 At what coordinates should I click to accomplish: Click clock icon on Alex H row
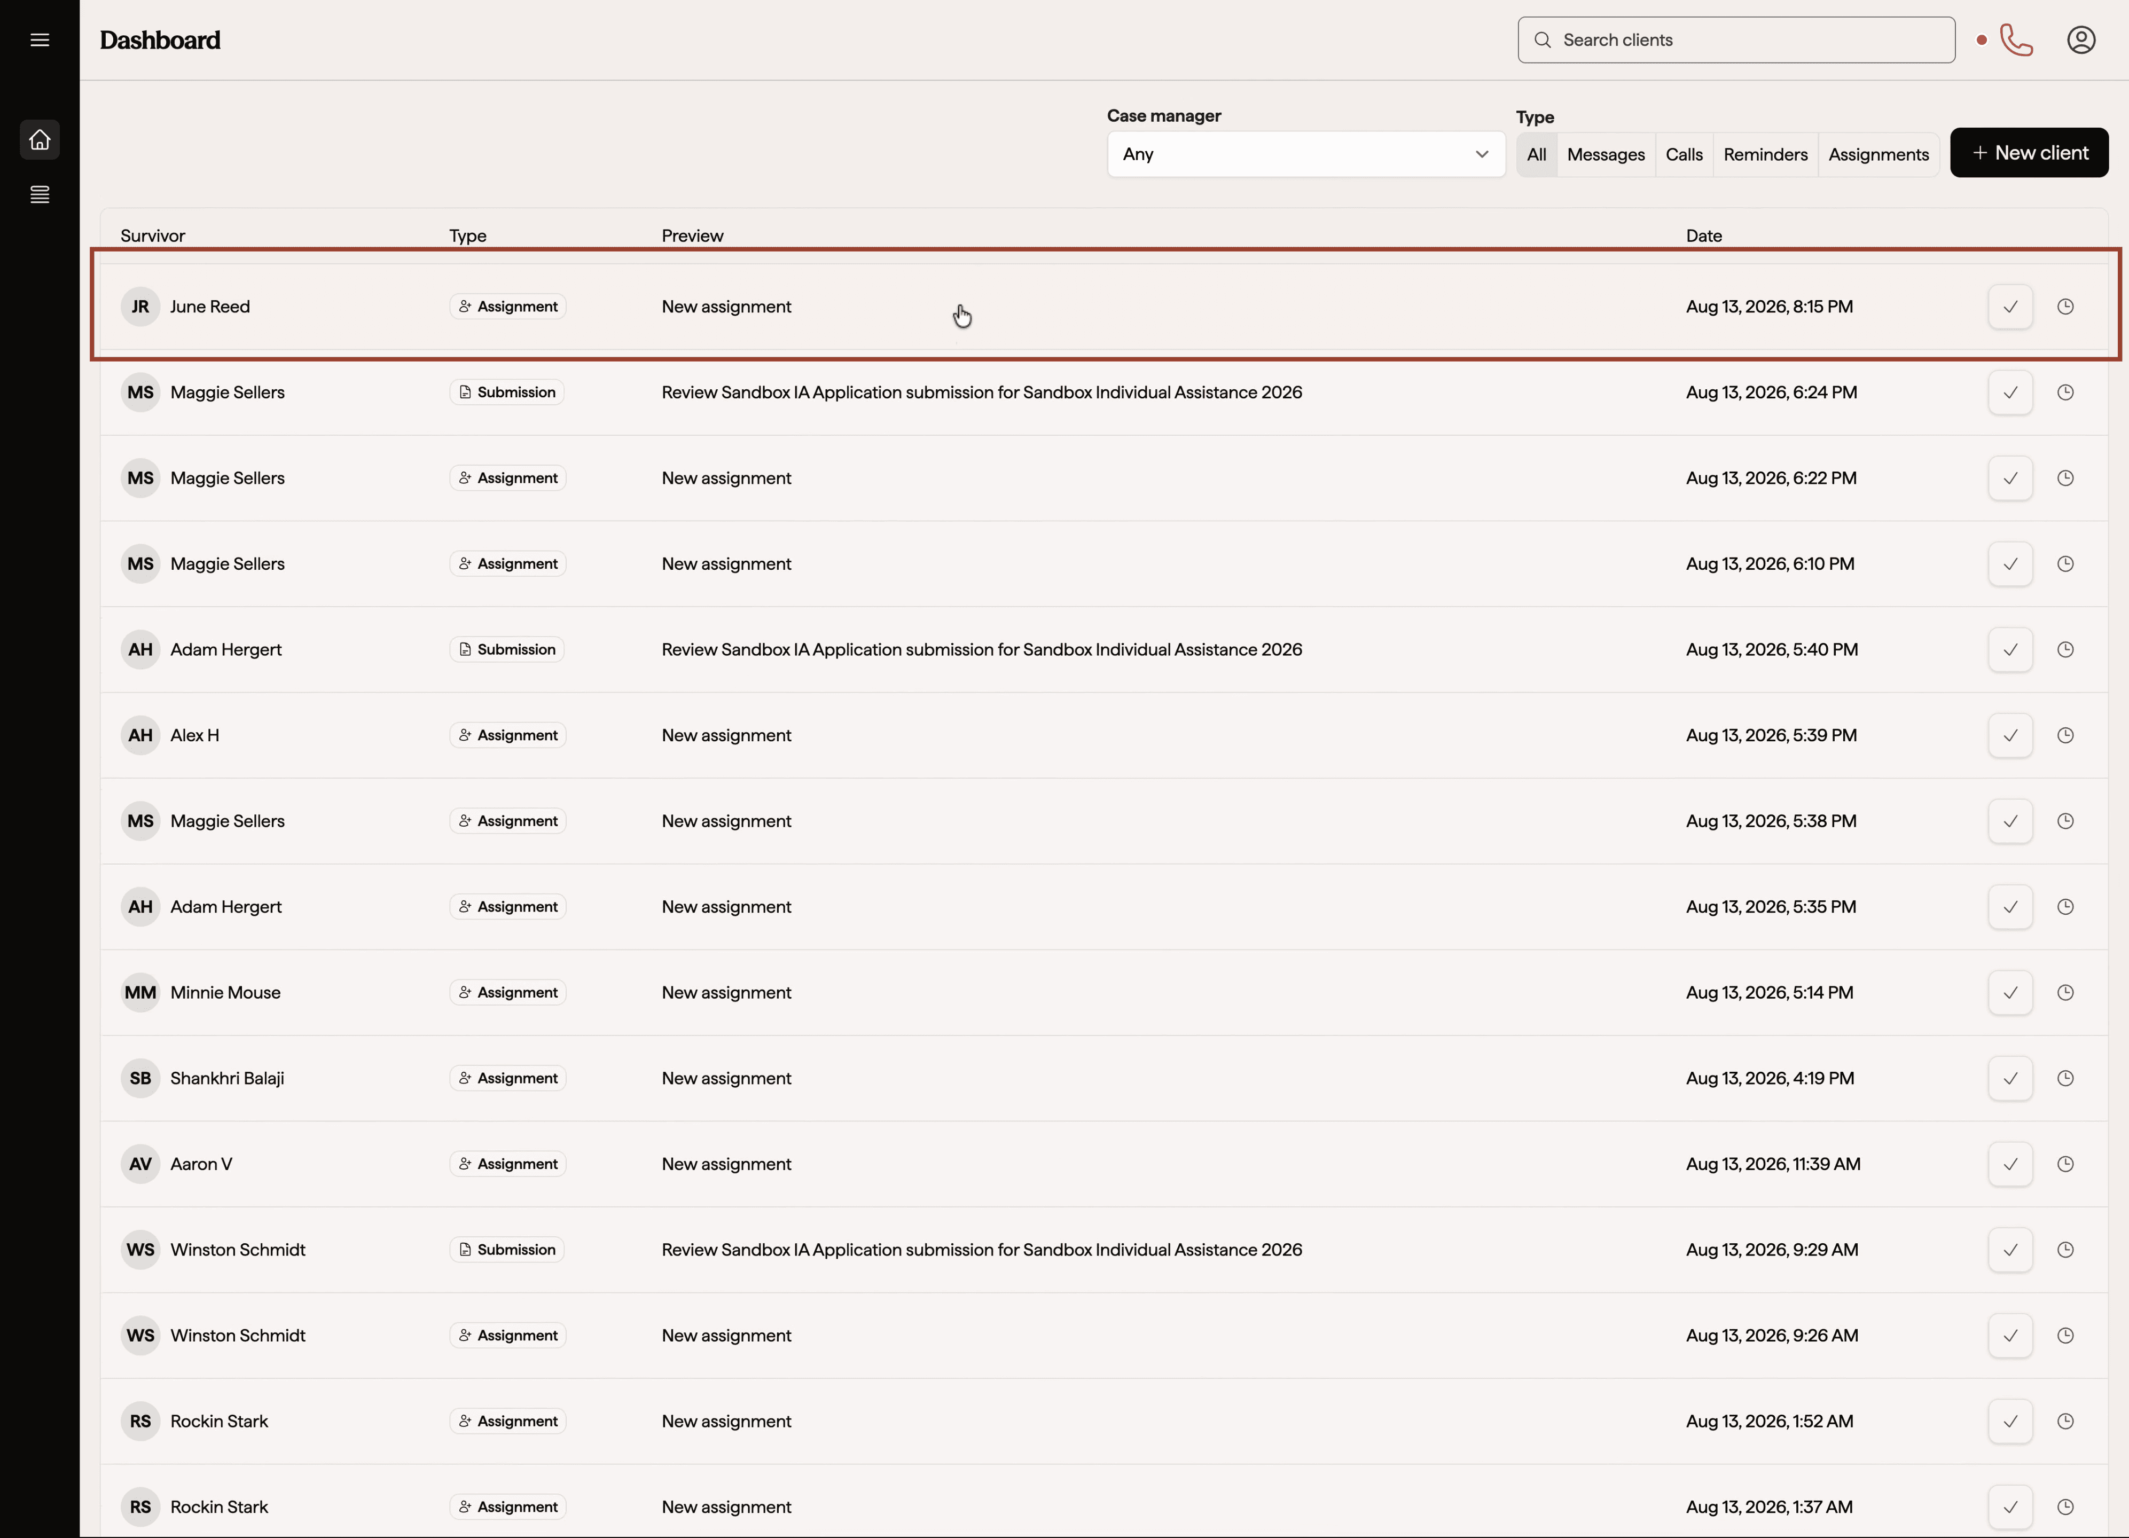pyautogui.click(x=2065, y=735)
